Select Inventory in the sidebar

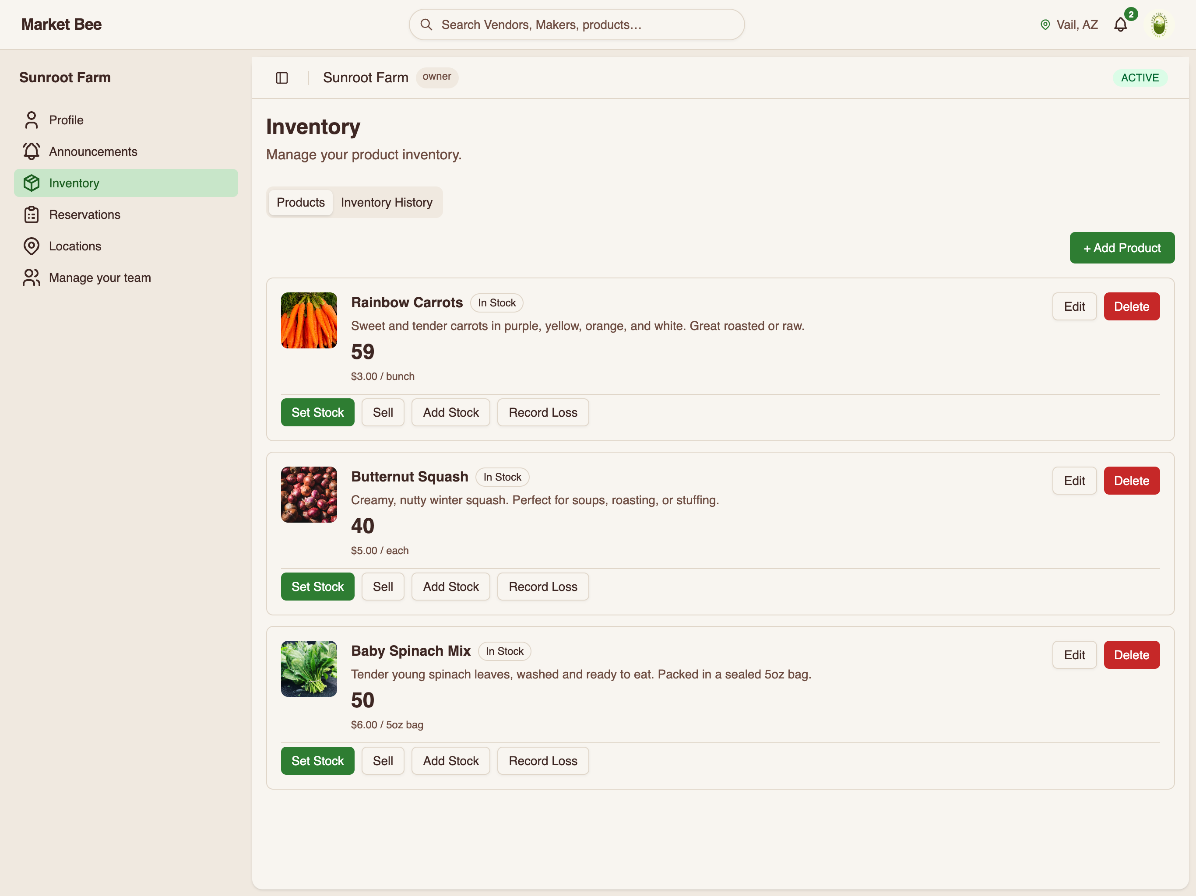click(126, 183)
